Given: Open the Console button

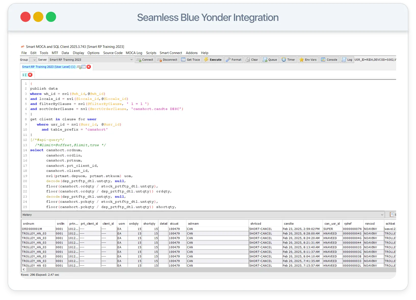Looking at the screenshot, I should click(329, 60).
